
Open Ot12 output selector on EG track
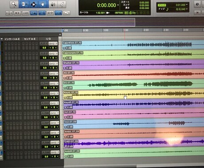pyautogui.click(x=54, y=84)
